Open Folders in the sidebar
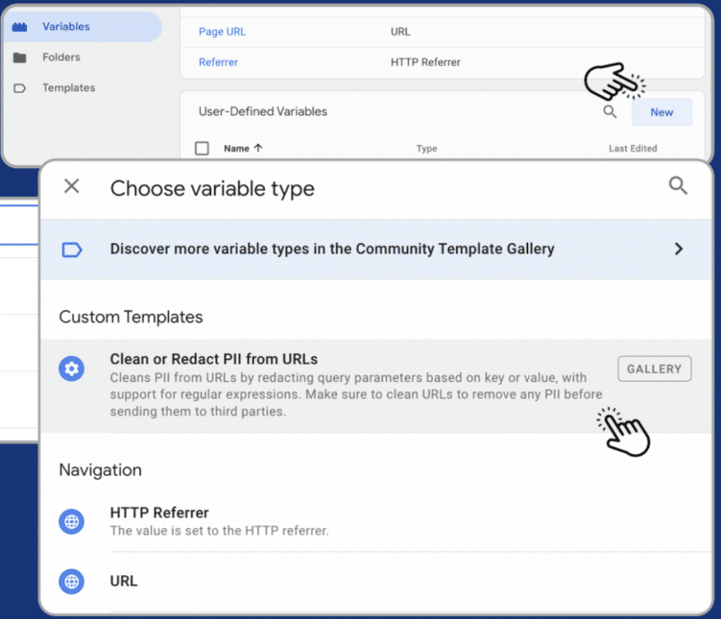721x619 pixels. [61, 57]
